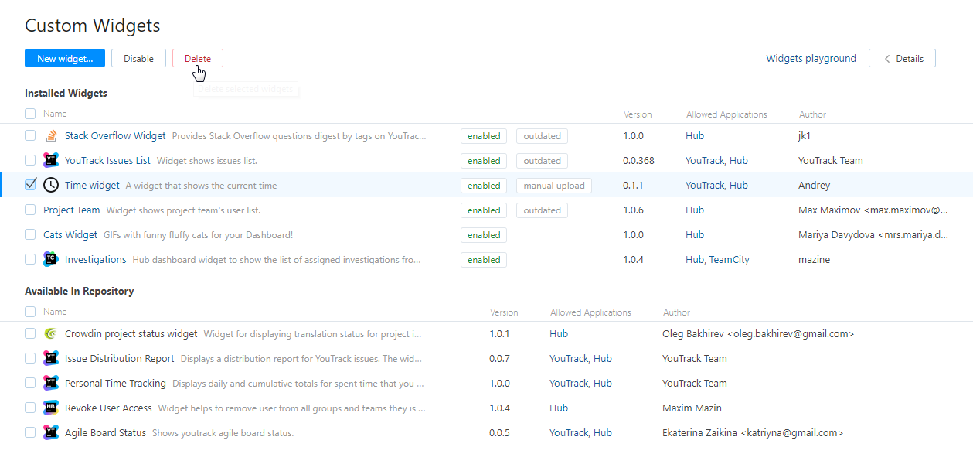Click the YouTrack Issues List icon
The height and width of the screenshot is (454, 973).
[51, 161]
